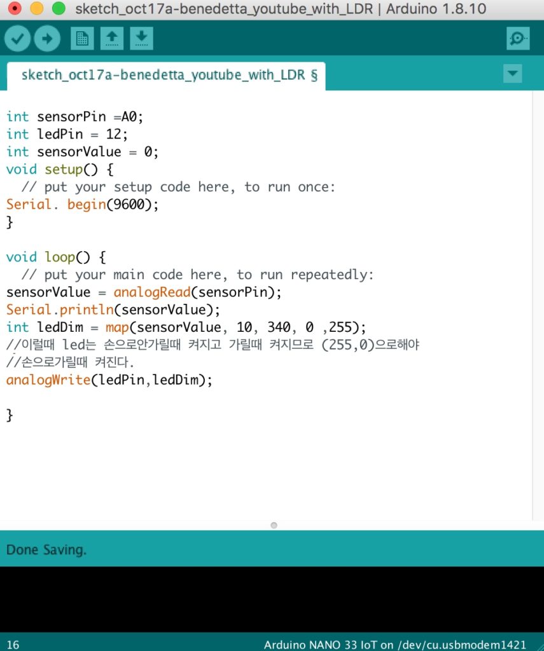The width and height of the screenshot is (544, 651).
Task: Maximize the Arduino window
Action: [59, 8]
